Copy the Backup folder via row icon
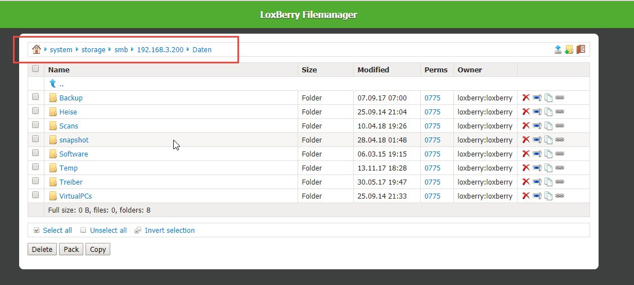634x285 pixels. (548, 98)
